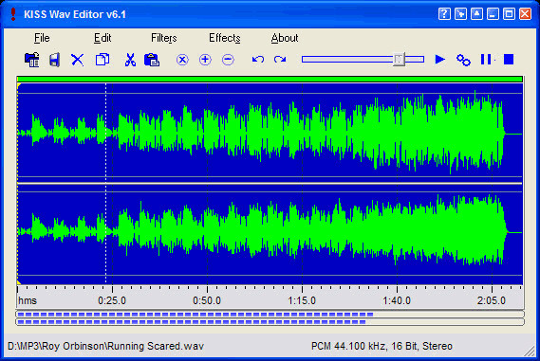Viewport: 540px width, 361px height.
Task: Open the File menu
Action: tap(42, 38)
